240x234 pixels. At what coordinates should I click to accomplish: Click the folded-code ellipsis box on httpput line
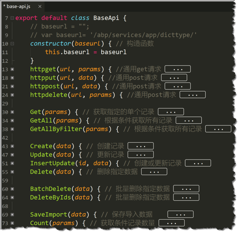174,78
